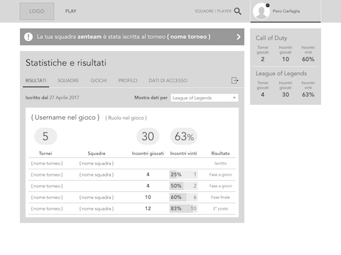
Task: Click the zenteam tournament registration banner text
Action: [x=124, y=37]
